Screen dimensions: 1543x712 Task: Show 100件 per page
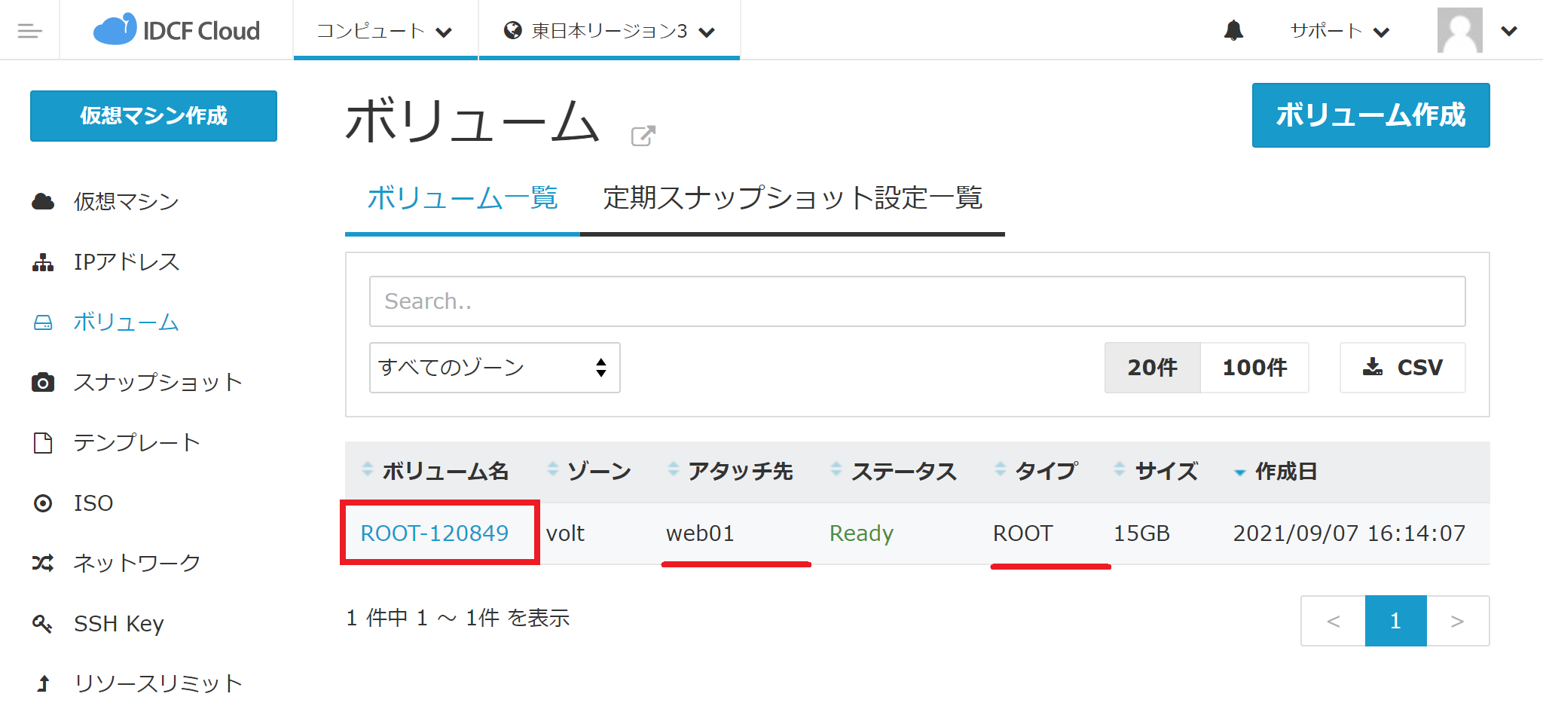(x=1254, y=368)
